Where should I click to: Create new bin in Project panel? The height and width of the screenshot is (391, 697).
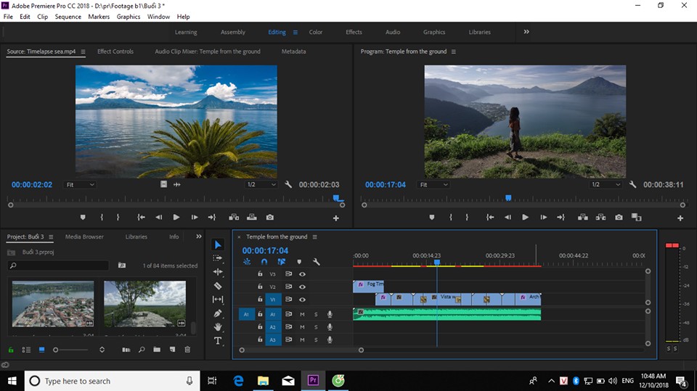pos(157,350)
